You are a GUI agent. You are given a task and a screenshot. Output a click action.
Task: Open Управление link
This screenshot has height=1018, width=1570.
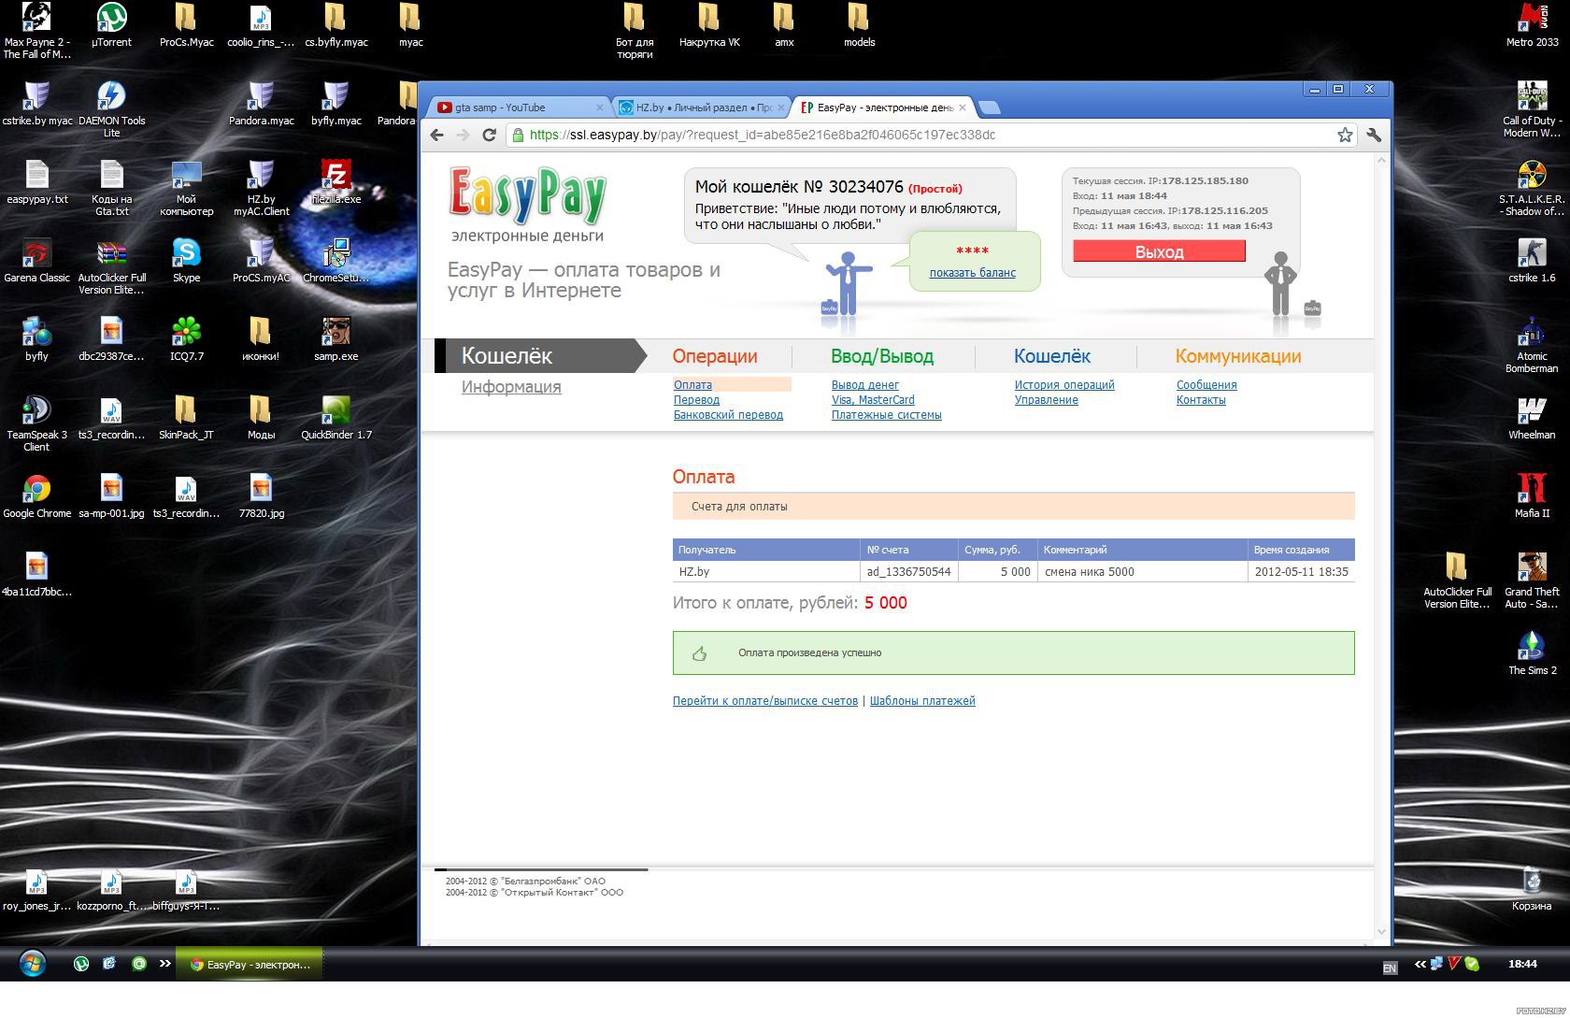tap(1046, 400)
